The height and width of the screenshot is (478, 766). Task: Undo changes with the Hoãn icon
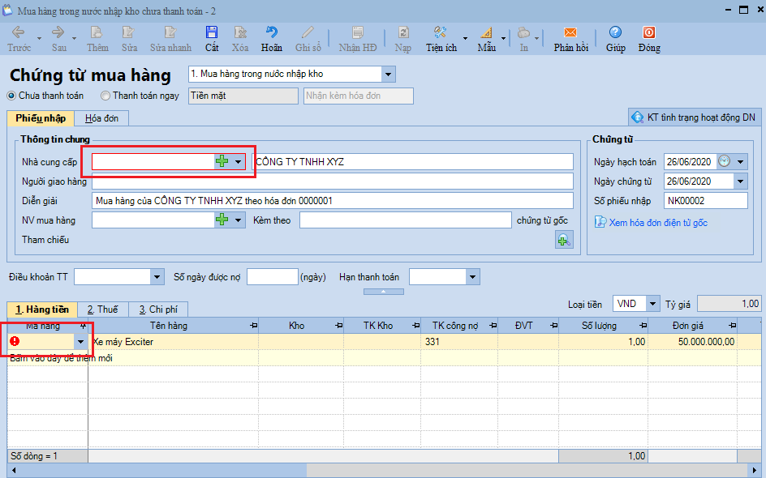point(271,32)
